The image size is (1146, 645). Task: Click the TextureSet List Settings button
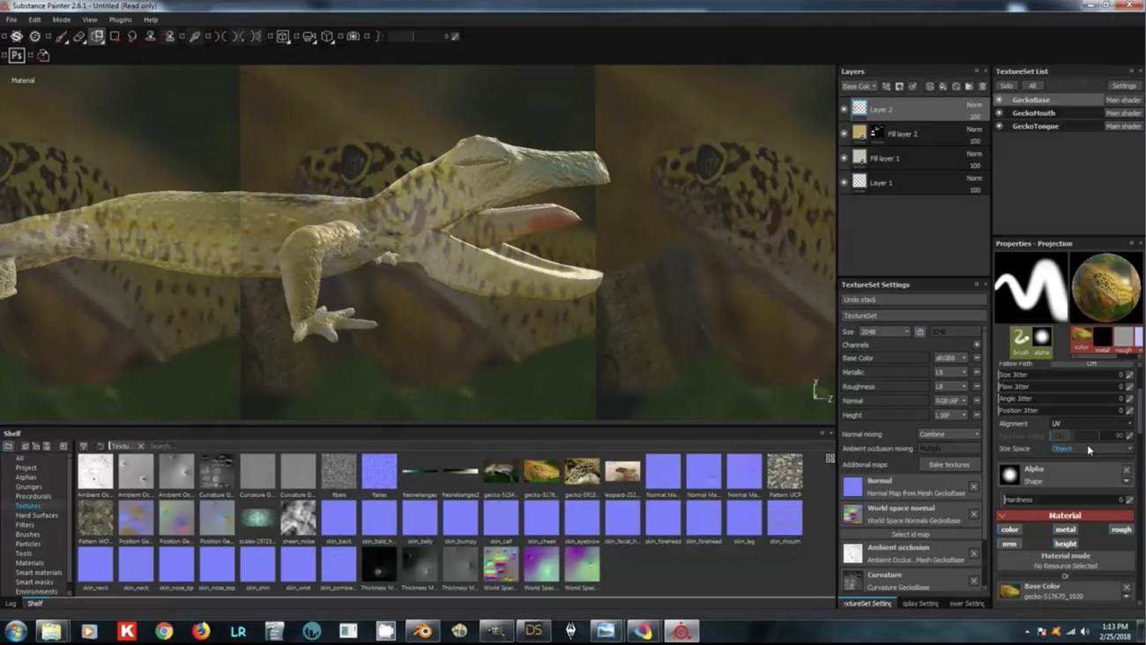pos(1124,85)
